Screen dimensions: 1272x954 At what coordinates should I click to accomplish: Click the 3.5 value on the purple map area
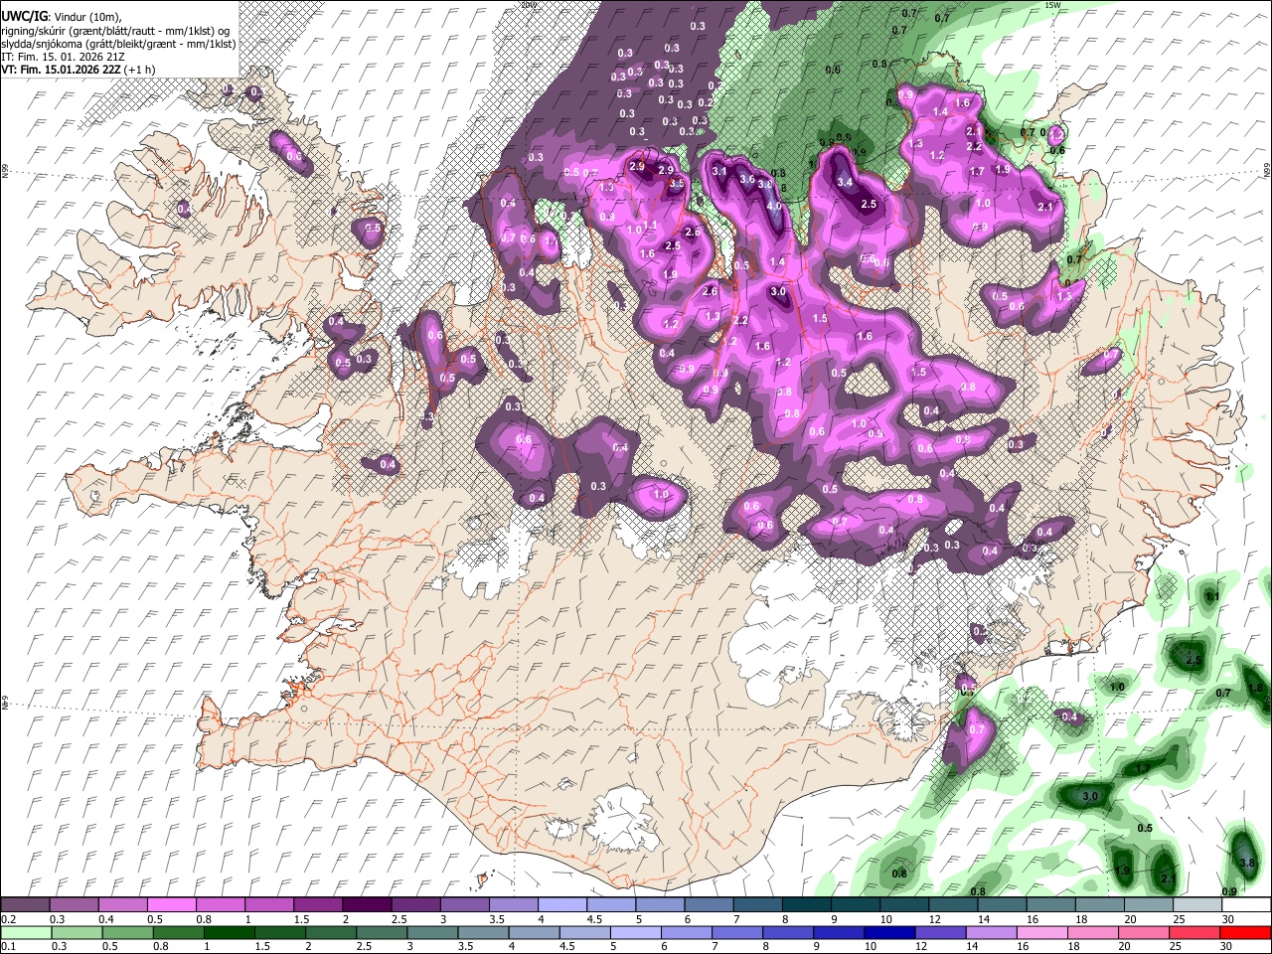(677, 184)
